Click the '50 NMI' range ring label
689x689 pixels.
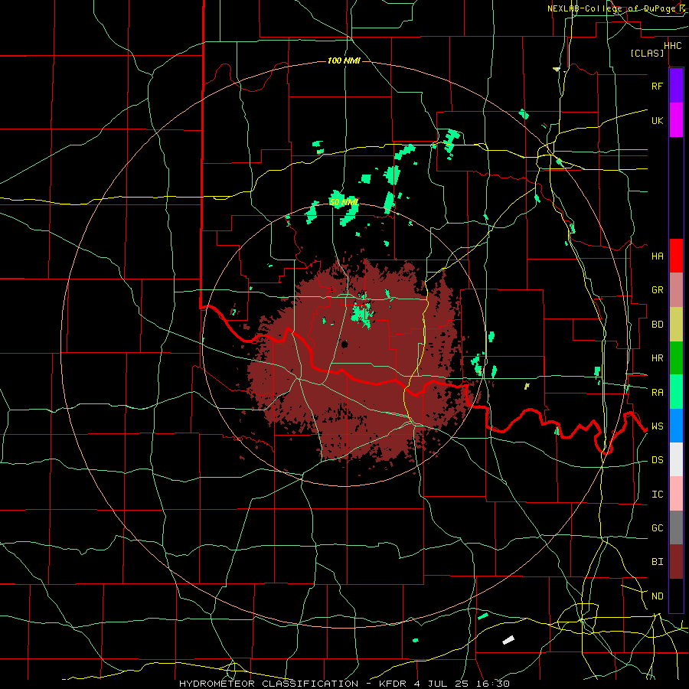point(344,203)
